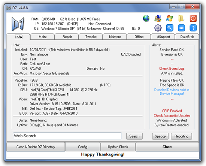Minimize the D7 window
Image resolution: width=206 pixels, height=166 pixels.
173,7
